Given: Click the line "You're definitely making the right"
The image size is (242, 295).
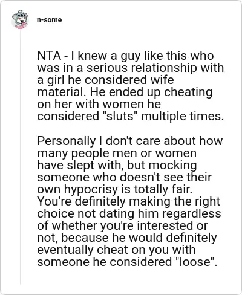Looking at the screenshot, I should [x=128, y=202].
